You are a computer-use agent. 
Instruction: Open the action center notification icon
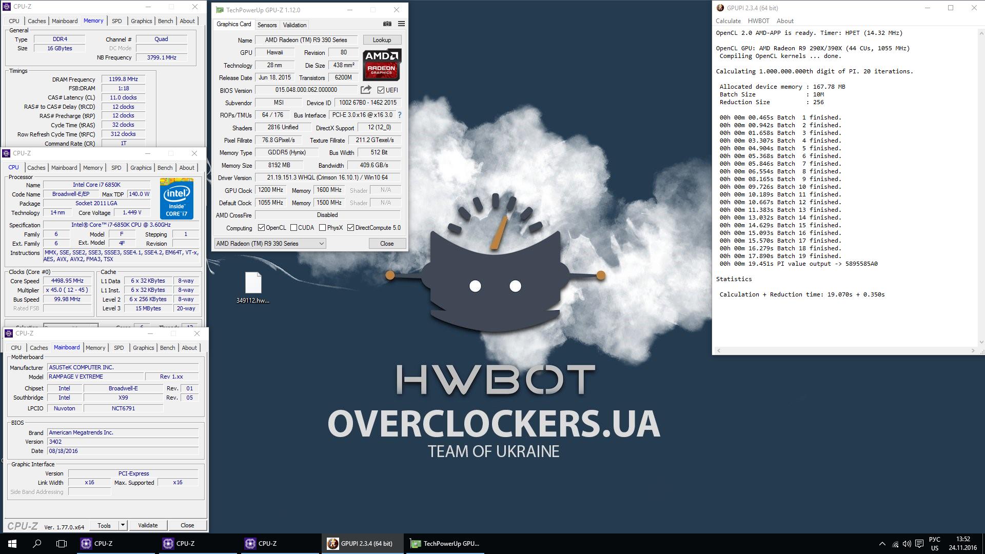click(919, 544)
